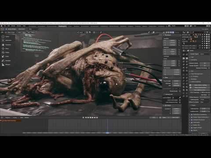Select the Select Box tool
Viewport: 211px width, 158px height.
[3, 40]
